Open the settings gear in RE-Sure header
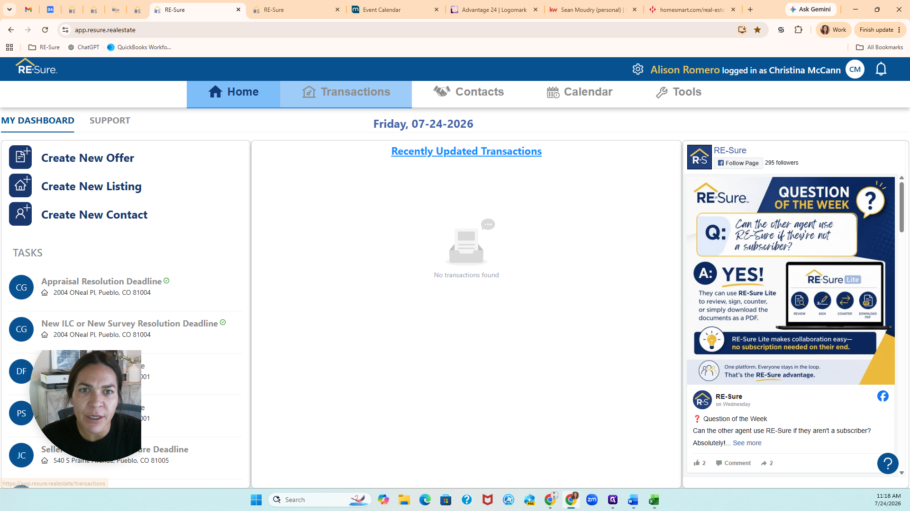The height and width of the screenshot is (511, 910). pos(638,69)
